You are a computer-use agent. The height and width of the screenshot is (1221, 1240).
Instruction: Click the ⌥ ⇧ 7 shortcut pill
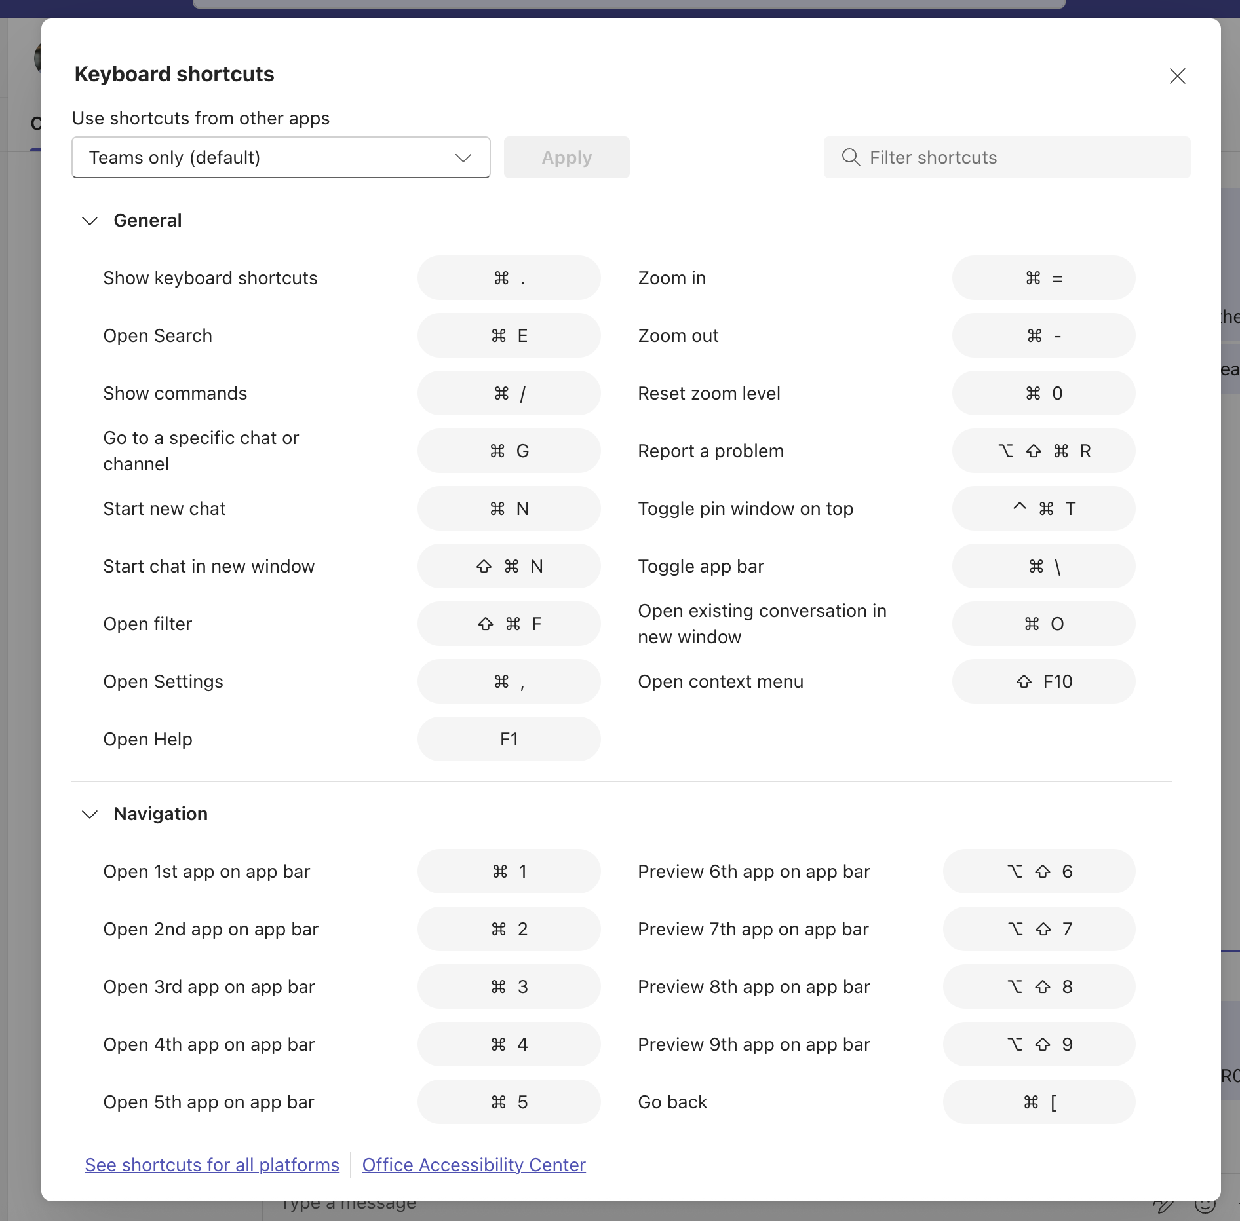click(x=1039, y=929)
